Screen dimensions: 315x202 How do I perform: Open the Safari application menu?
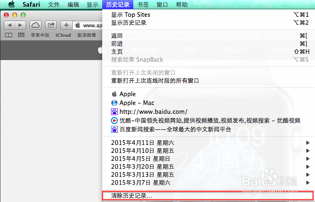click(x=31, y=5)
